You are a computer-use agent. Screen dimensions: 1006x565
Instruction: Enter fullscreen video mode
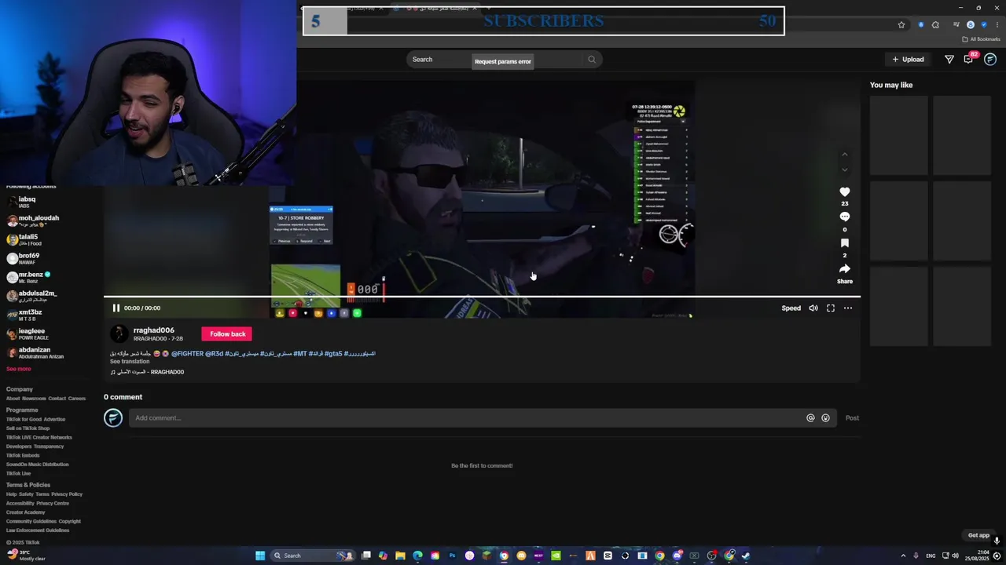click(831, 308)
